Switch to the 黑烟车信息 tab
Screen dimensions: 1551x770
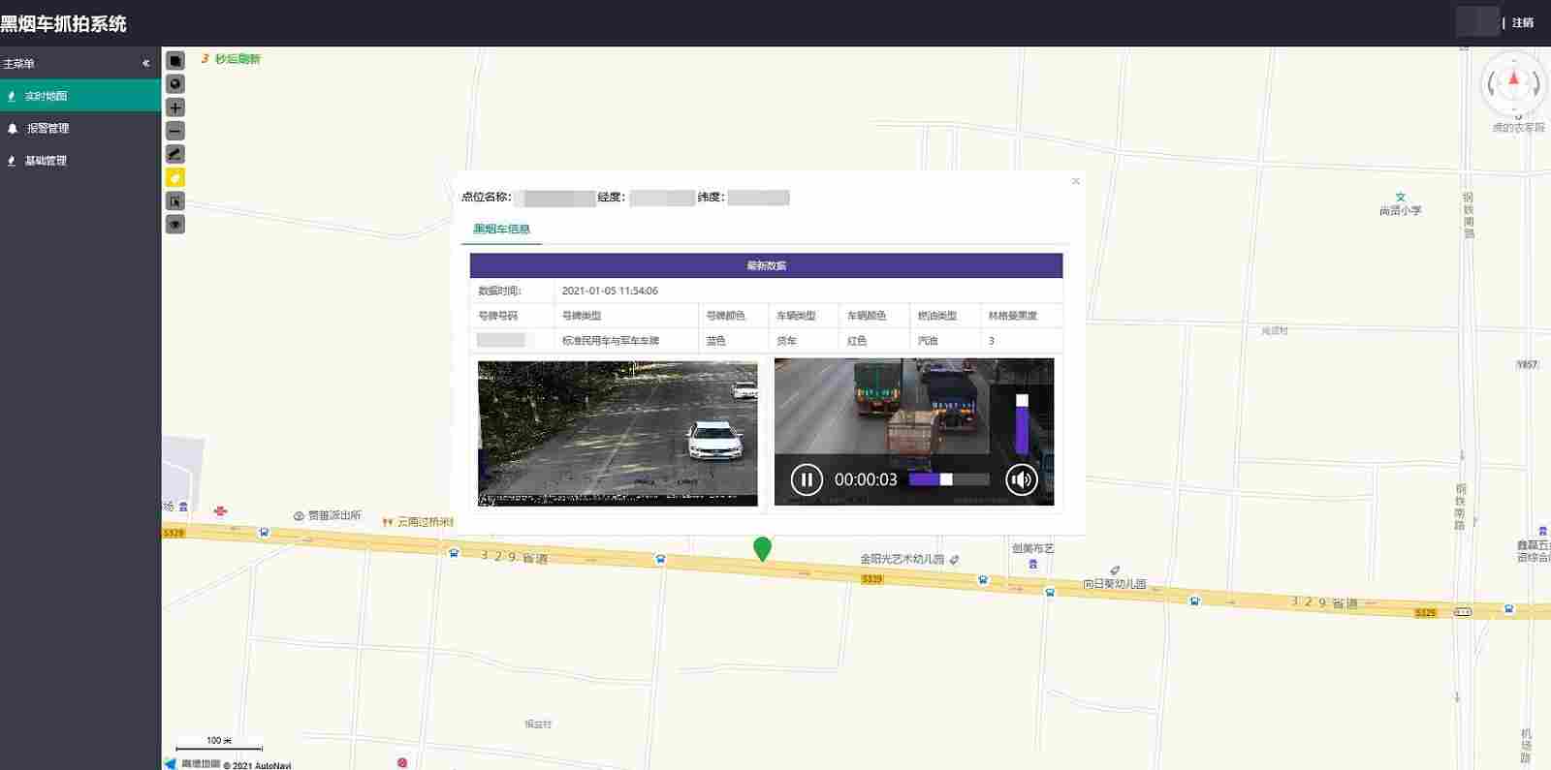(x=501, y=230)
